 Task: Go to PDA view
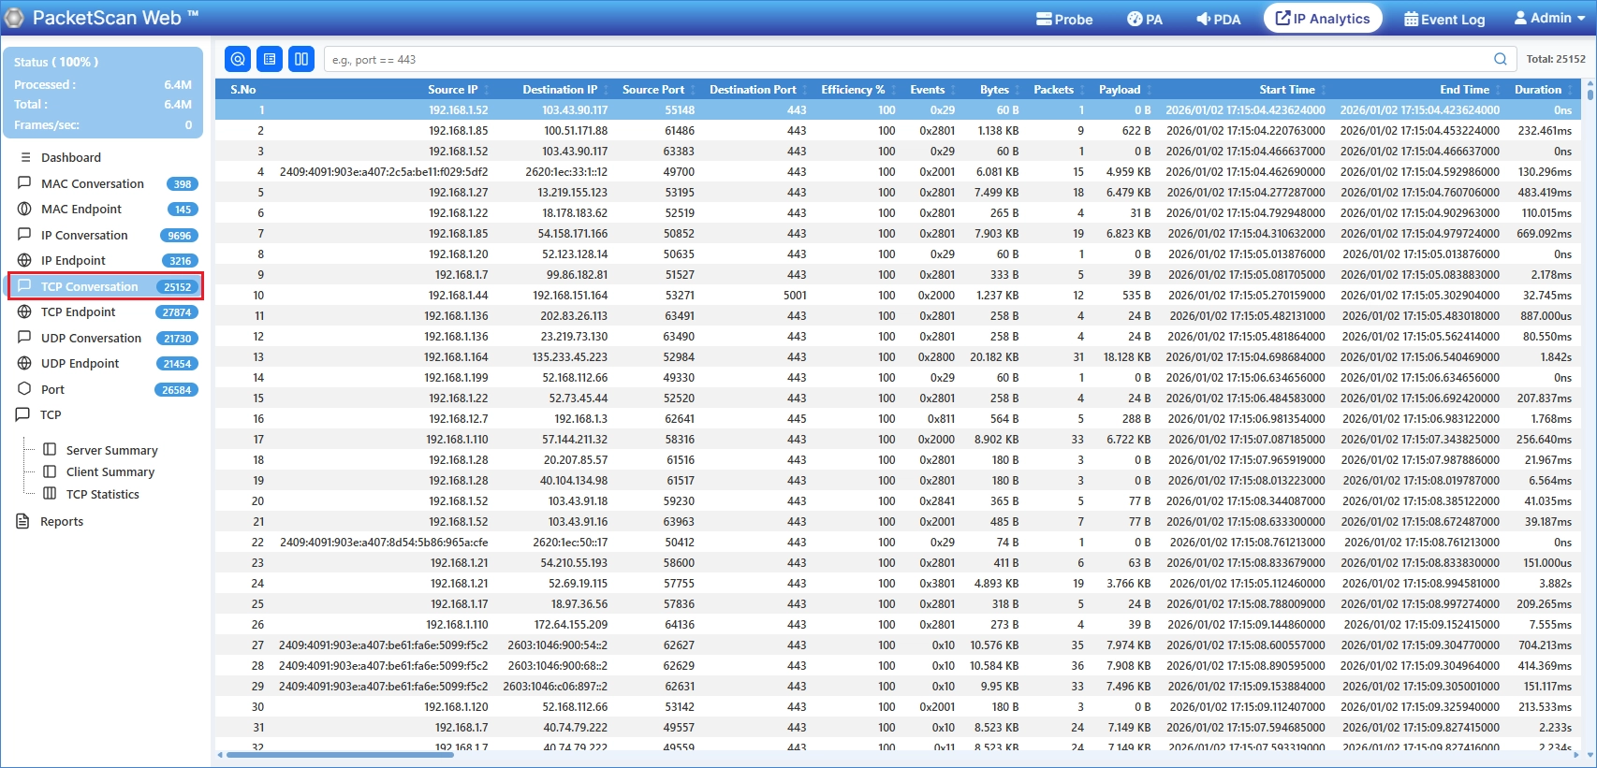point(1219,19)
